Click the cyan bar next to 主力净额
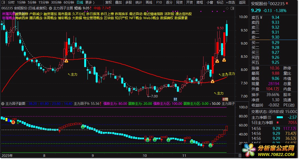This screenshot has height=159, width=299. (280, 117)
